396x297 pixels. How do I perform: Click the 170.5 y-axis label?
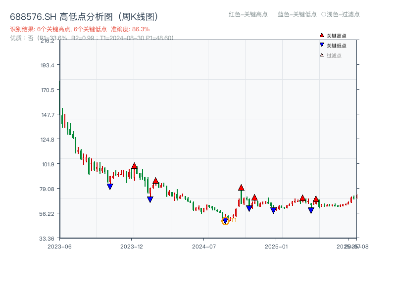point(48,90)
